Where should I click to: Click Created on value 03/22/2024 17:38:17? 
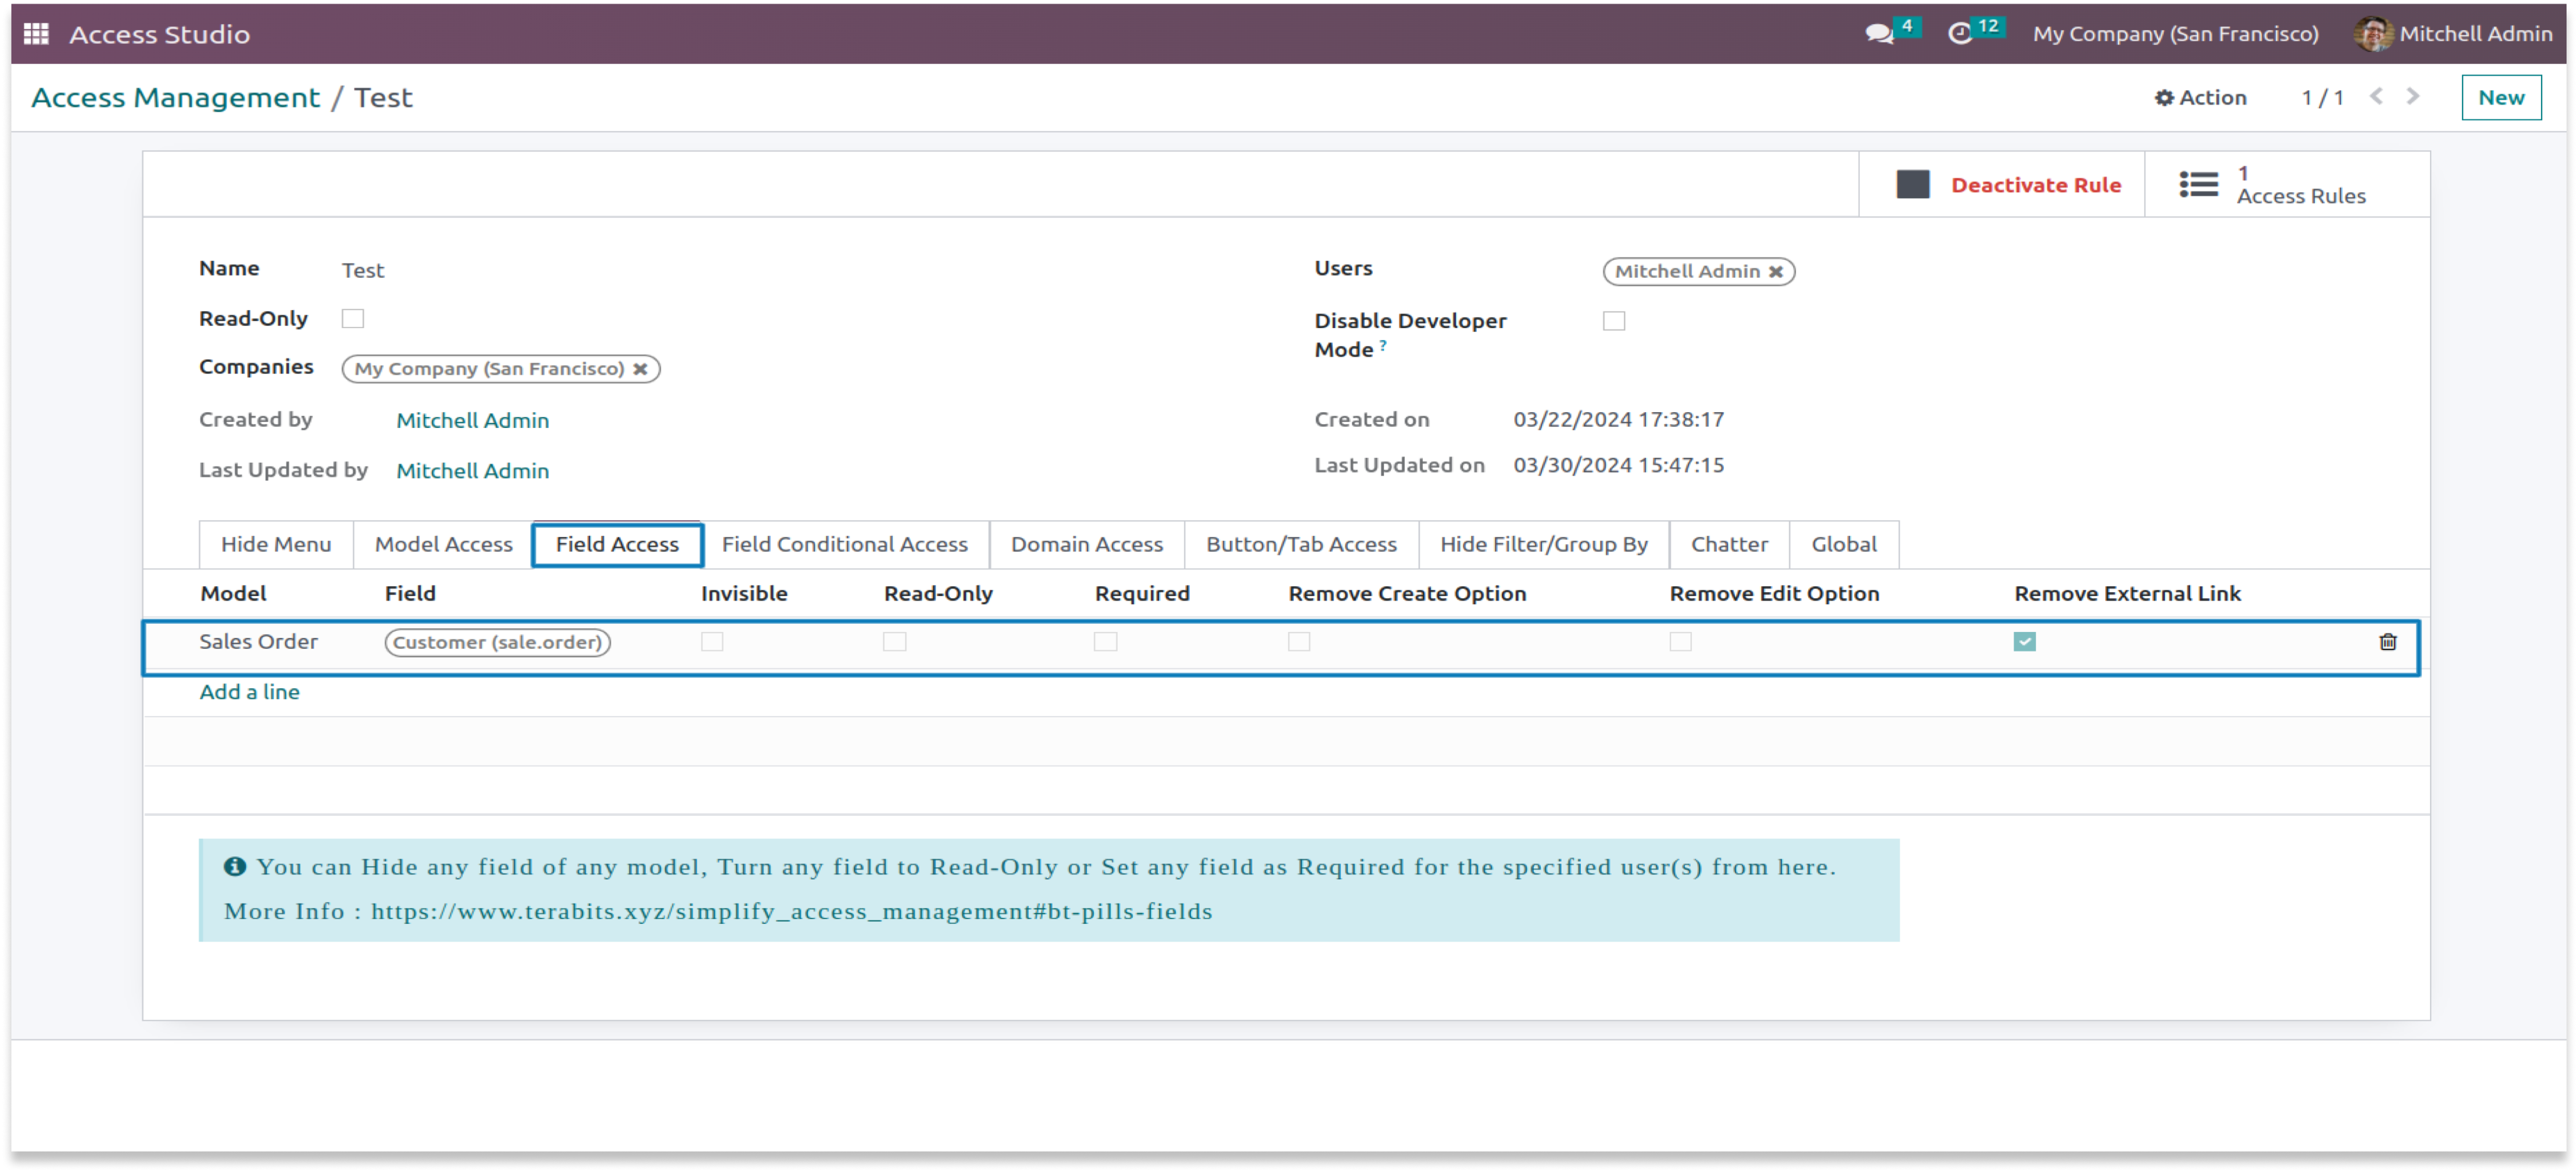[1618, 419]
